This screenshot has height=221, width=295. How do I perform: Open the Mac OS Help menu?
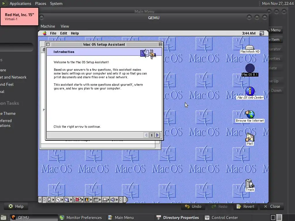coord(75,33)
